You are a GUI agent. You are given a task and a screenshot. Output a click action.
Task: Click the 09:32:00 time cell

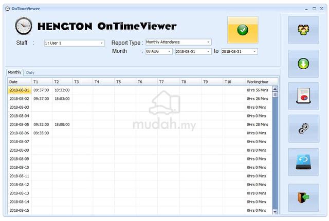(41, 125)
